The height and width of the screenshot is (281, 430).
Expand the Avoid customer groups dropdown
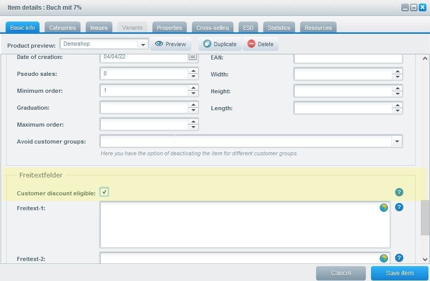tap(397, 142)
